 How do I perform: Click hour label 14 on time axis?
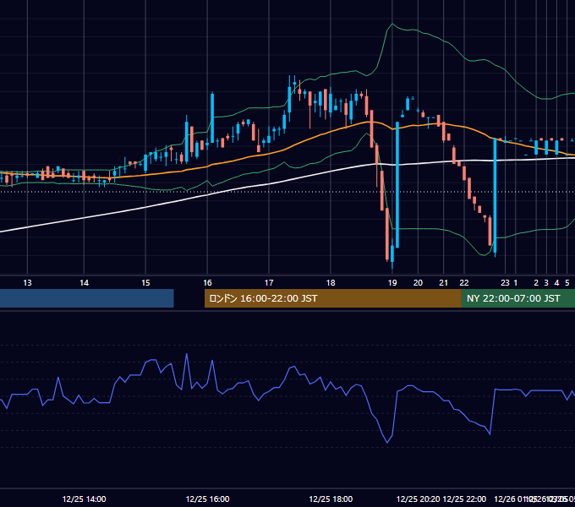85,283
